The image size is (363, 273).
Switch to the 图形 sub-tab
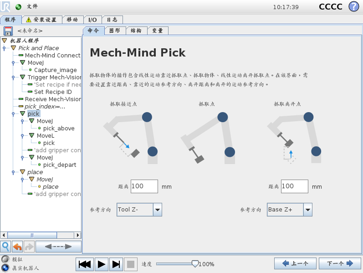pyautogui.click(x=115, y=31)
